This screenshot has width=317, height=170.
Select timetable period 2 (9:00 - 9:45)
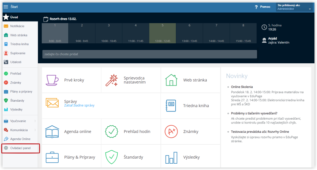[x=82, y=33]
